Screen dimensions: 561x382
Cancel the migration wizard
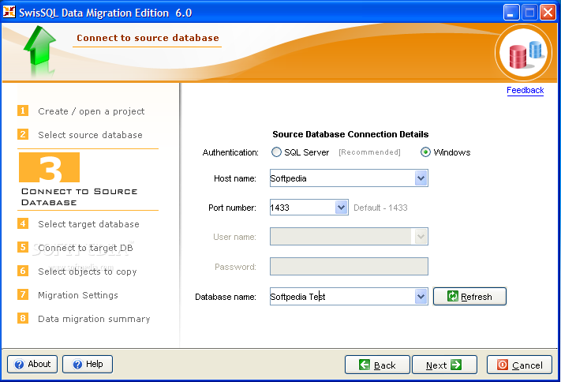pyautogui.click(x=519, y=365)
